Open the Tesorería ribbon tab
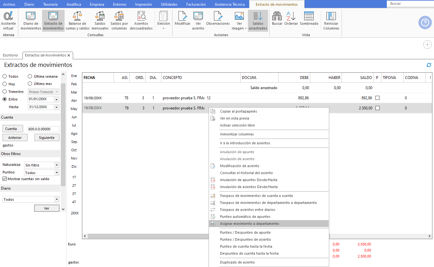This screenshot has width=434, height=267. 50,4
